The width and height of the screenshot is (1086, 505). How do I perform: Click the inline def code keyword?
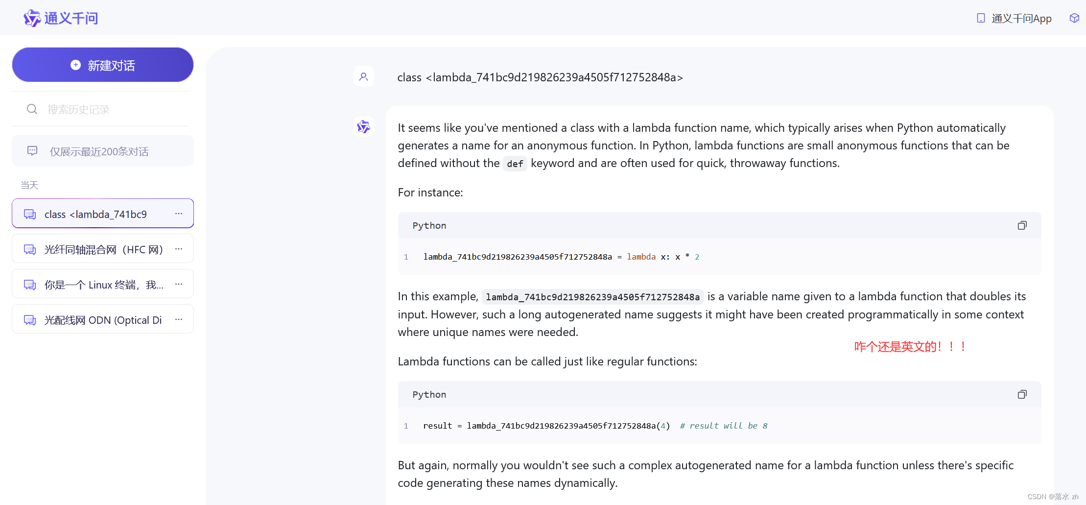(x=515, y=164)
